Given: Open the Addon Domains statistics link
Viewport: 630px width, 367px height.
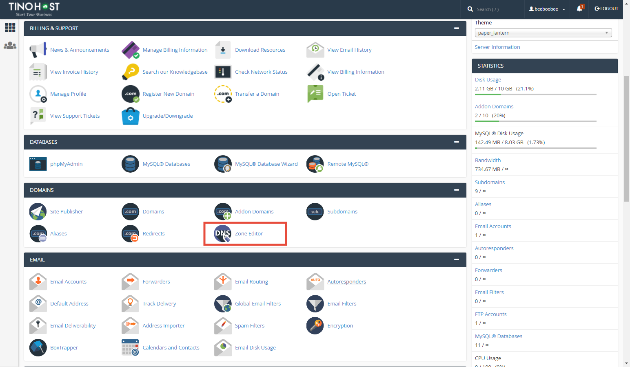Looking at the screenshot, I should pos(494,107).
